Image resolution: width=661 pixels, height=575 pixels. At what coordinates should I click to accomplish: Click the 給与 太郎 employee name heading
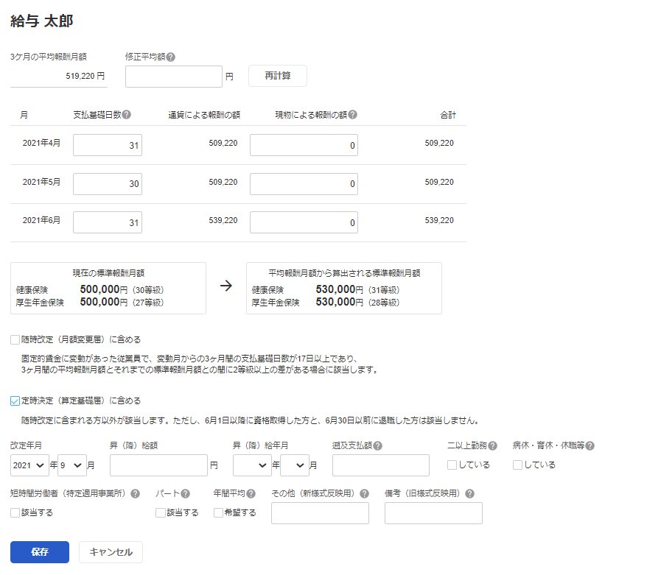42,21
